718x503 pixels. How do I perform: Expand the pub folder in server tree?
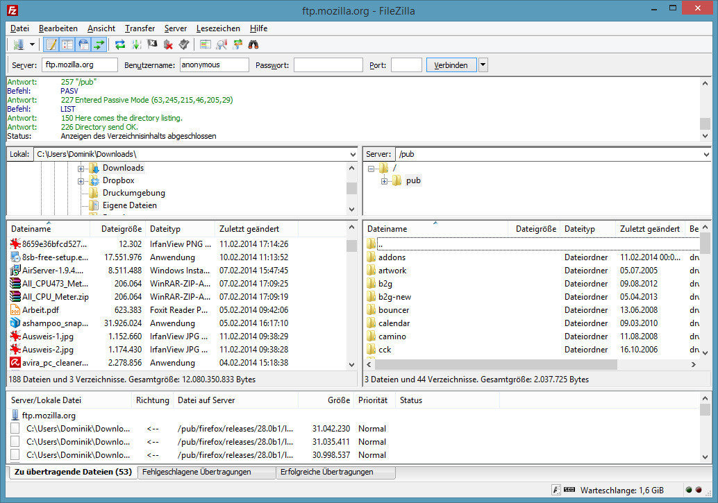point(384,181)
